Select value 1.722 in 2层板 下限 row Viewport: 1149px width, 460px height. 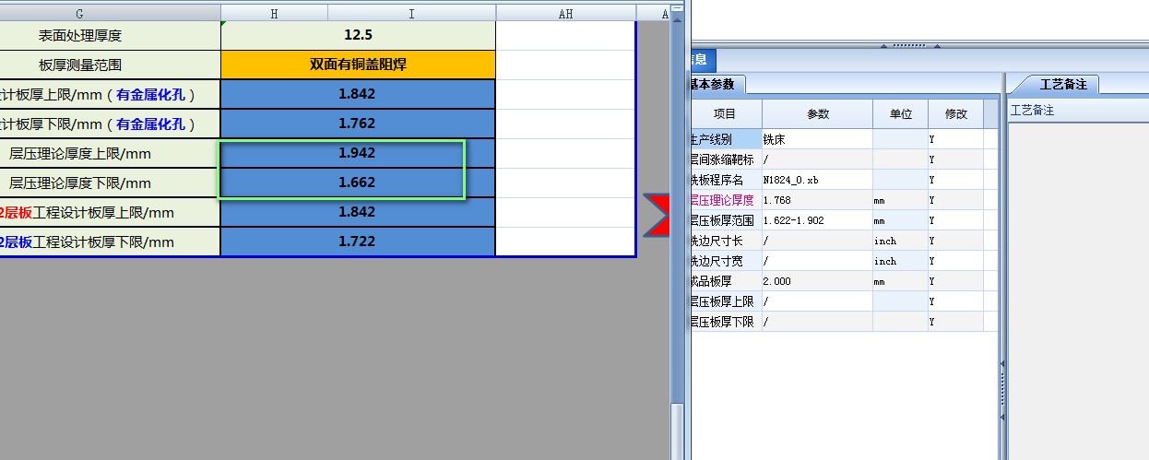pos(358,242)
